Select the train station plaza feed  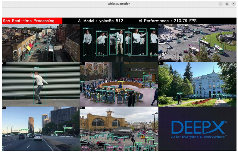(x=119, y=128)
